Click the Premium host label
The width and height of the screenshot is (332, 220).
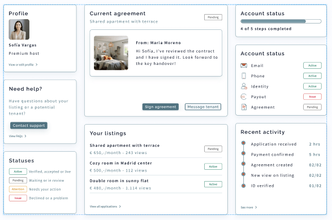[x=24, y=54]
